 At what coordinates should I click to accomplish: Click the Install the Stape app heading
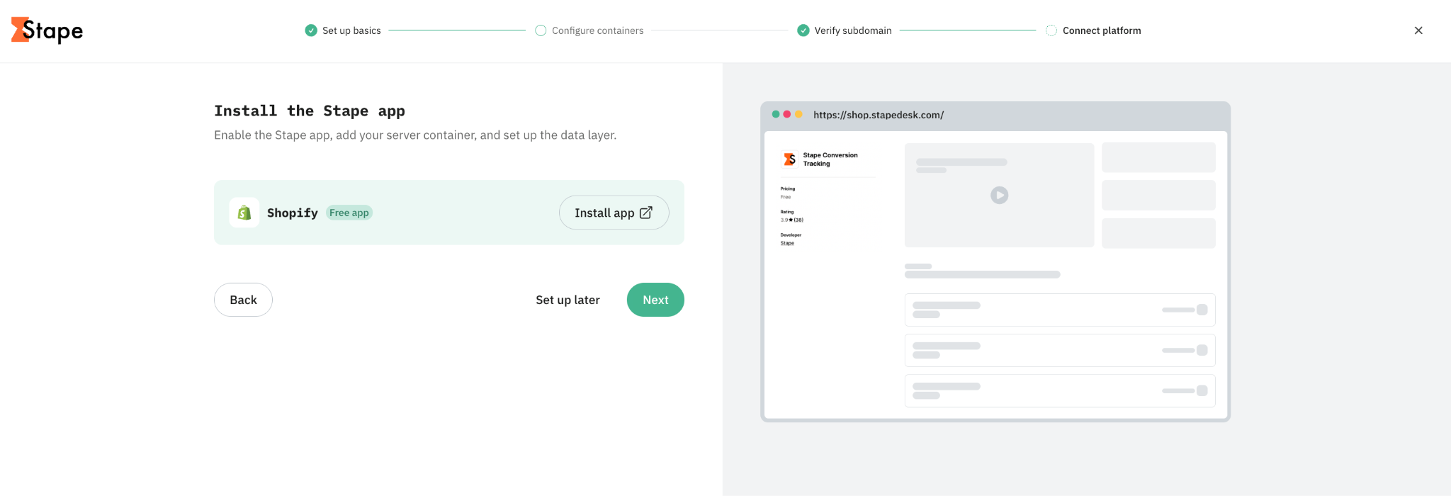[310, 111]
